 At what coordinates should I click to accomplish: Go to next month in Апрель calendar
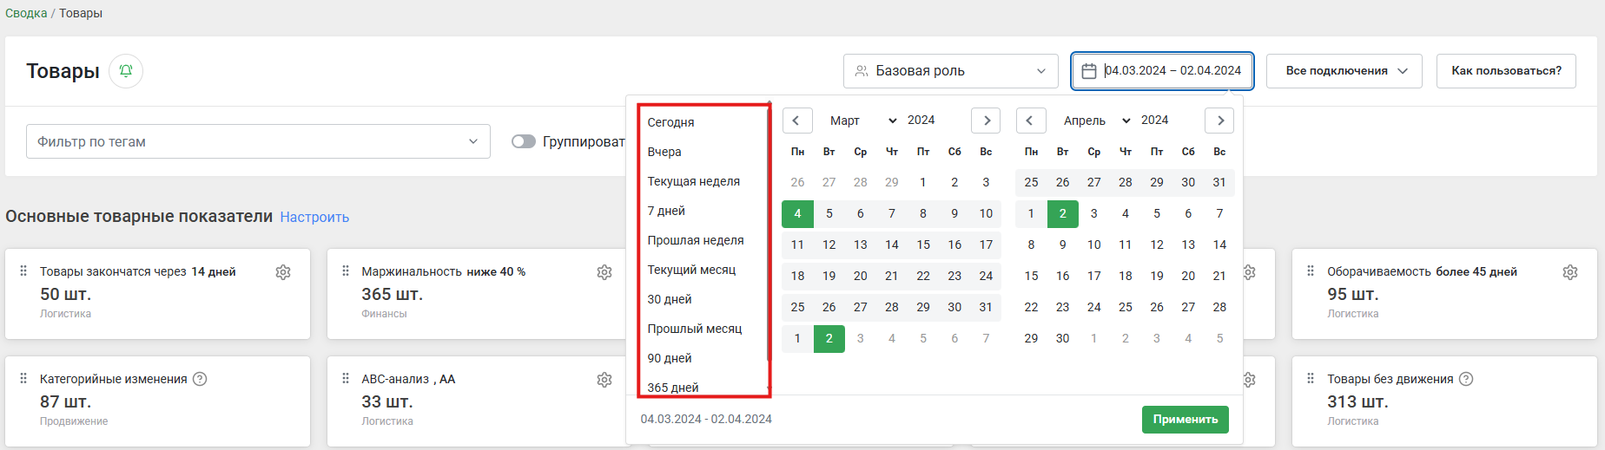[1219, 121]
